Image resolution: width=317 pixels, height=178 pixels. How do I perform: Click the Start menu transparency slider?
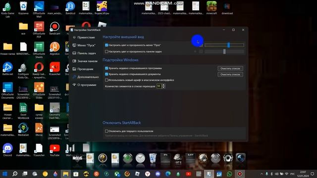tap(224, 45)
